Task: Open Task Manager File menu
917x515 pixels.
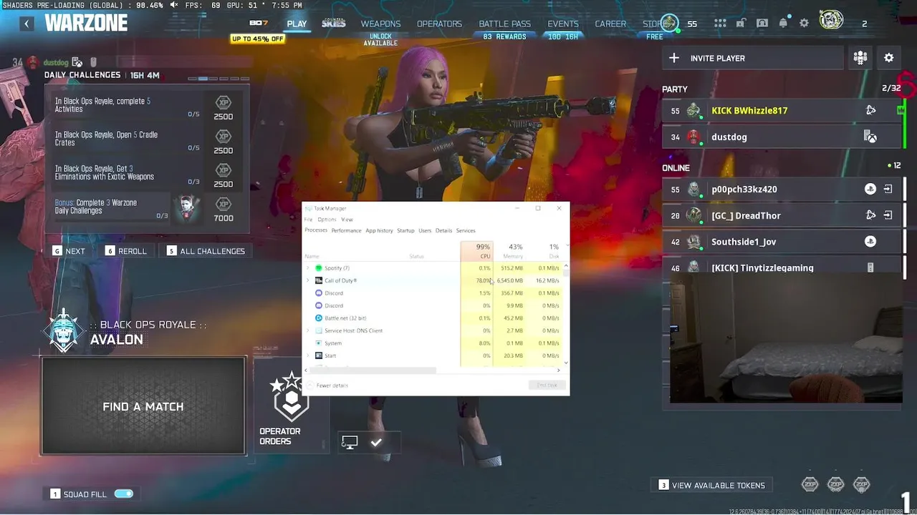Action: pos(308,220)
